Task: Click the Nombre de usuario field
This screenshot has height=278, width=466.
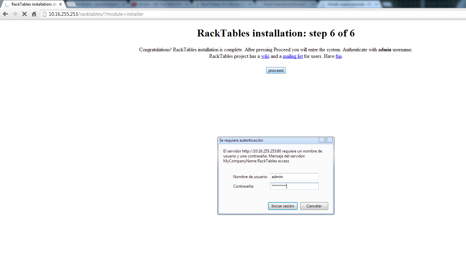Action: pyautogui.click(x=294, y=177)
